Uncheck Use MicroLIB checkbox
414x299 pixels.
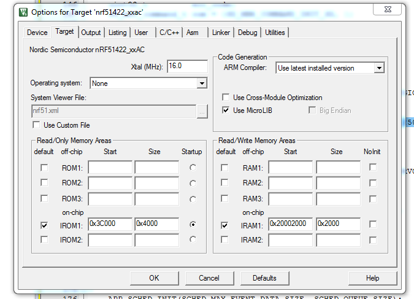click(226, 111)
